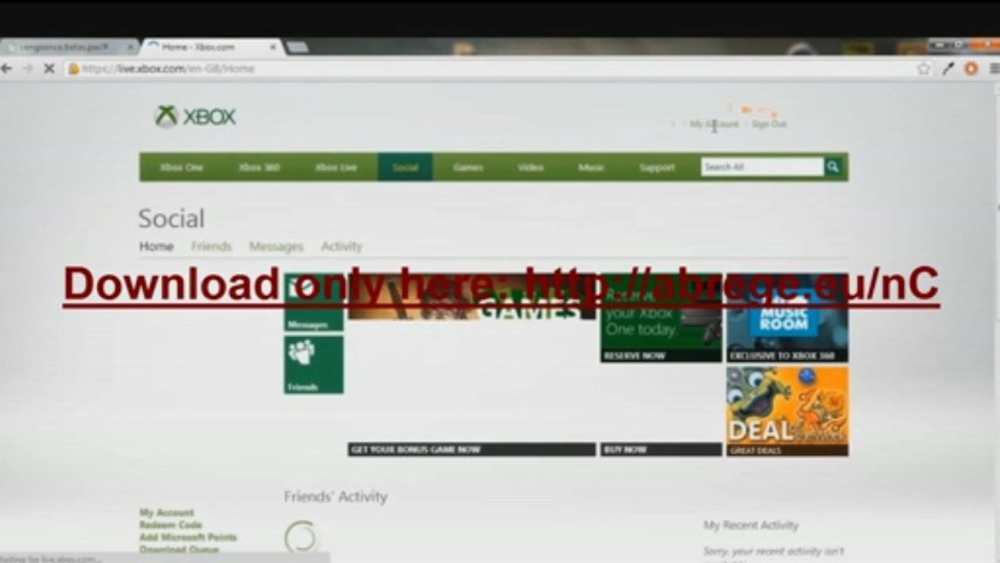This screenshot has height=563, width=1000.
Task: Stop loading with the X button
Action: point(48,69)
